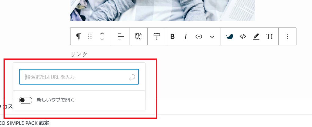
Task: Submit the link with the return arrow
Action: point(132,77)
